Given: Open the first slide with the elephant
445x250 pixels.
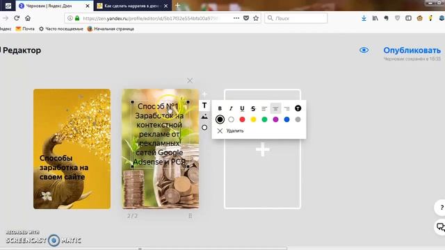Looking at the screenshot, I should (72, 149).
